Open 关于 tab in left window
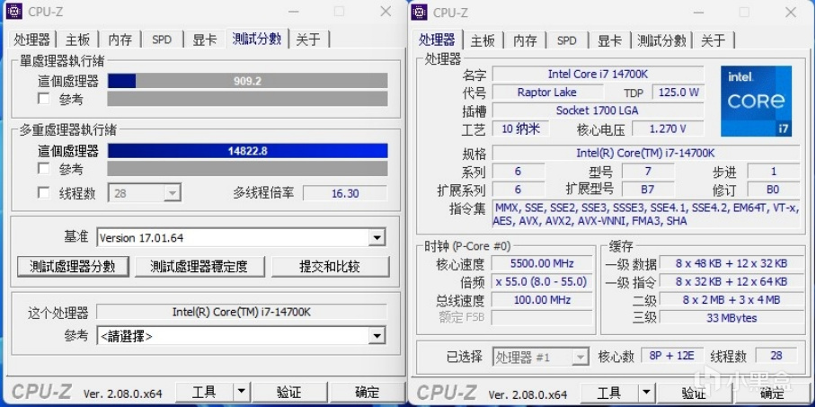 (x=309, y=40)
